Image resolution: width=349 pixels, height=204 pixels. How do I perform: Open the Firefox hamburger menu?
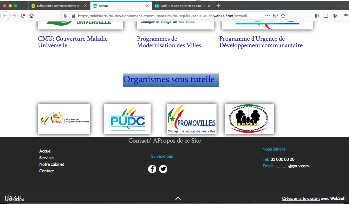pyautogui.click(x=346, y=16)
